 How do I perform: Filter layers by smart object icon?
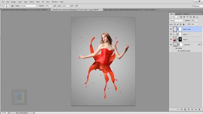[x=194, y=17]
